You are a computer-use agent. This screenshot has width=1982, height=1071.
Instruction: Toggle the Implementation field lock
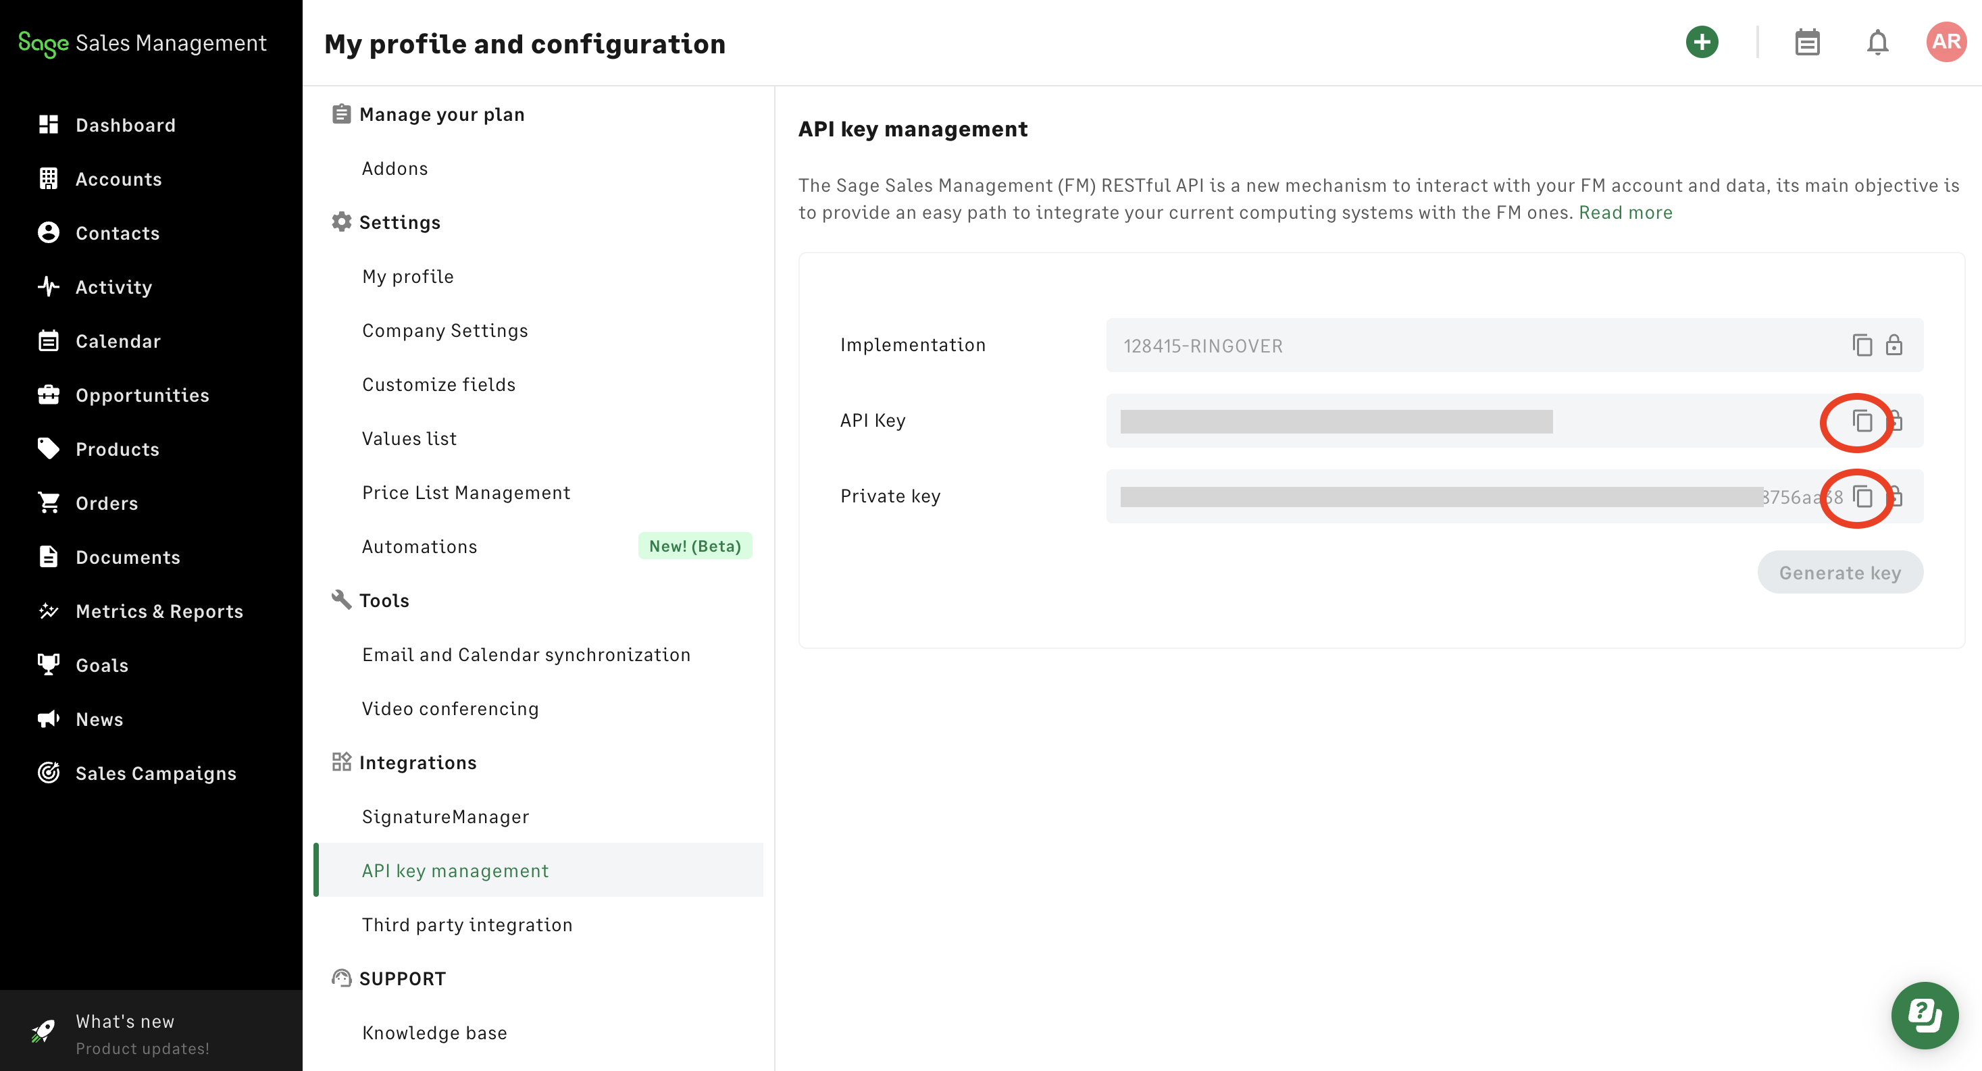(1894, 344)
